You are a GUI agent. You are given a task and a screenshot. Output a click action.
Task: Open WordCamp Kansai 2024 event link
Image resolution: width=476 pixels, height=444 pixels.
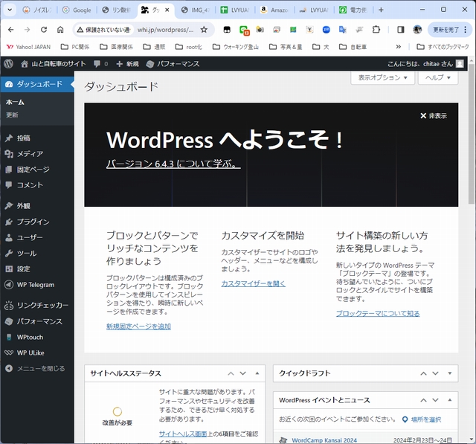(324, 440)
